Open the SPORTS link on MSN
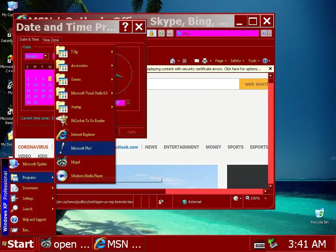 pos(236,147)
